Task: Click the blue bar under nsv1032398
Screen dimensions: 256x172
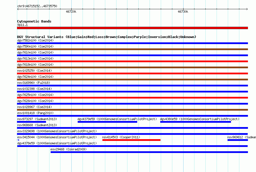Action: click(x=132, y=92)
